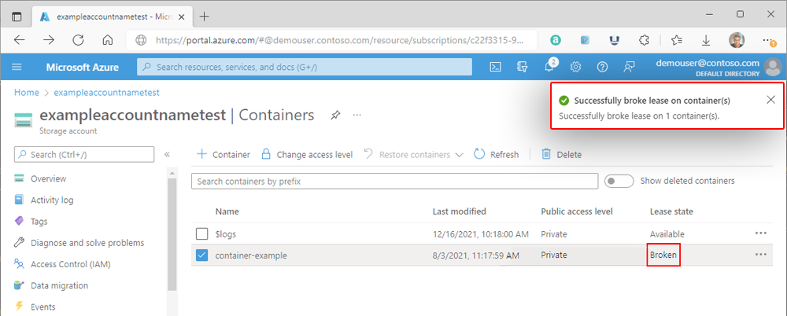
Task: Open the Azure portal hamburger menu
Action: pos(17,67)
